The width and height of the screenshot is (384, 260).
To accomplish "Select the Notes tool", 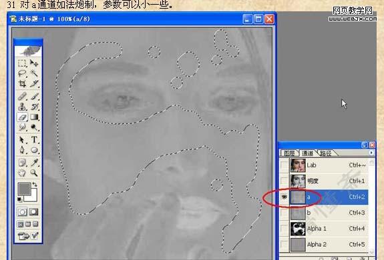I will [x=22, y=163].
